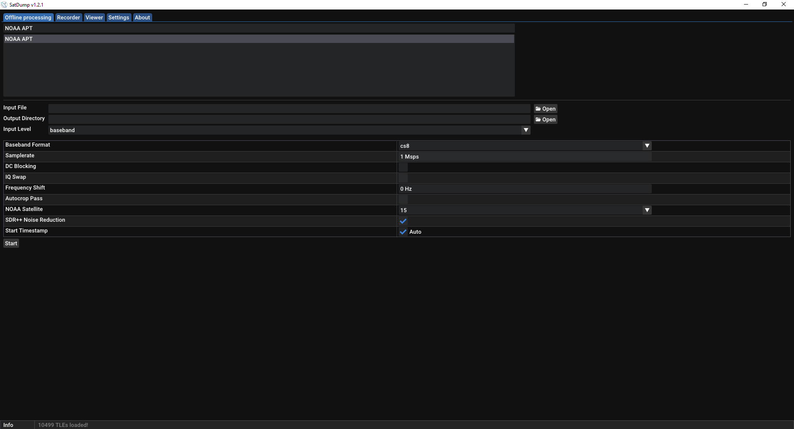Click the '10499 TLEs loaded!' status message

click(x=63, y=425)
